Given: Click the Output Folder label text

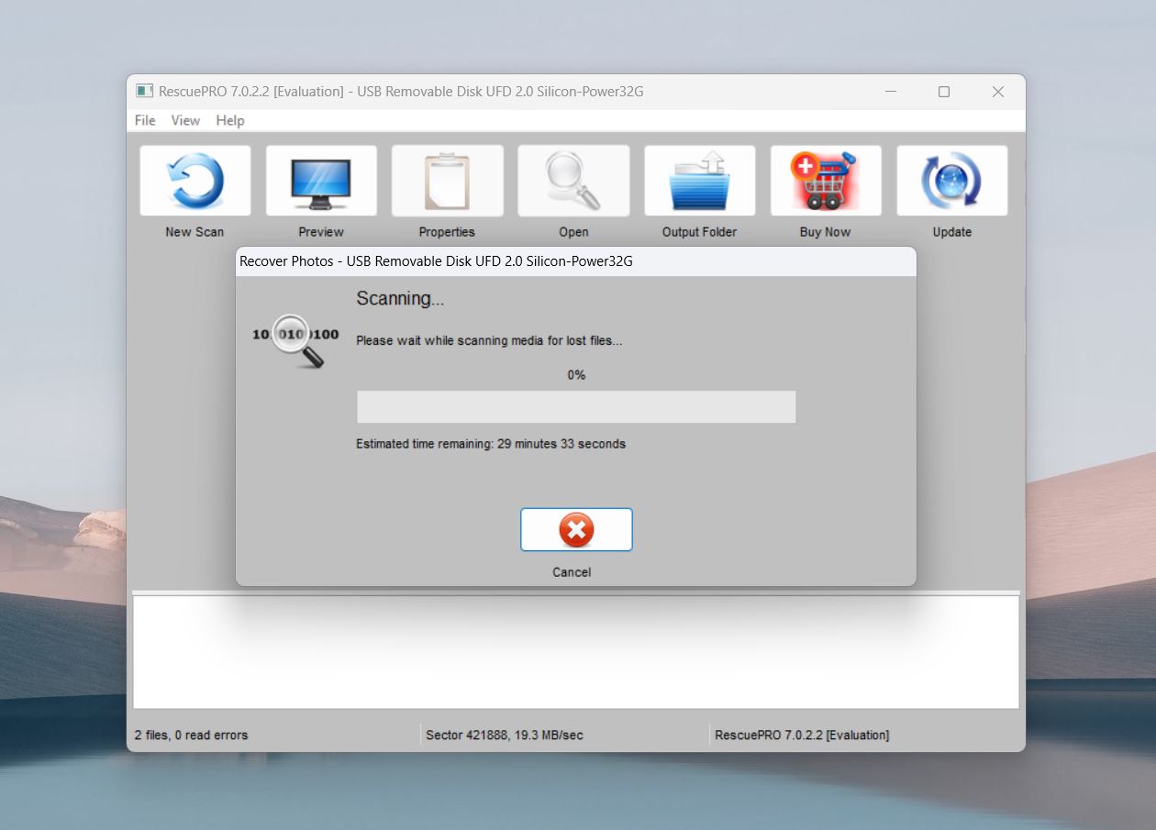Looking at the screenshot, I should [699, 232].
